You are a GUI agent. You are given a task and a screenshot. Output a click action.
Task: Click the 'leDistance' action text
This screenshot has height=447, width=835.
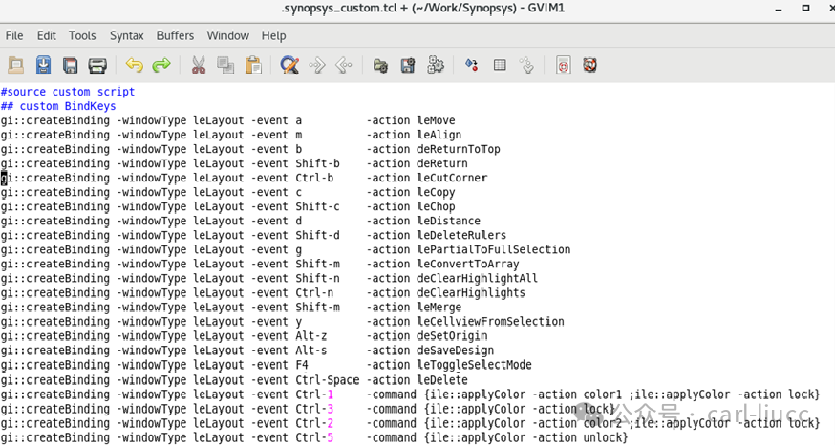tap(448, 221)
